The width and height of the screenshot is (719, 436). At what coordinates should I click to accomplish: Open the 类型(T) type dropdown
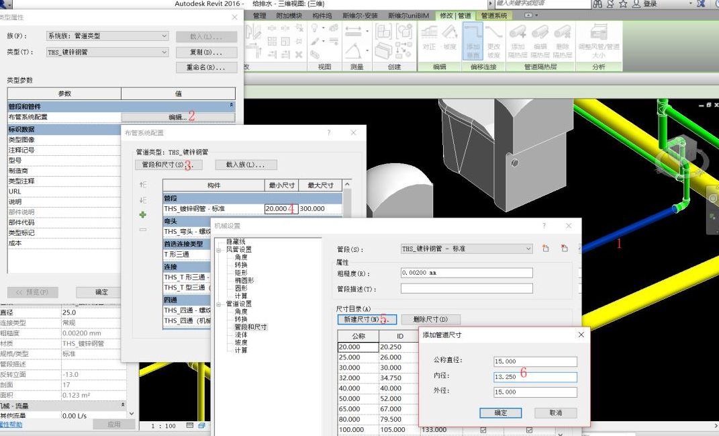click(107, 52)
